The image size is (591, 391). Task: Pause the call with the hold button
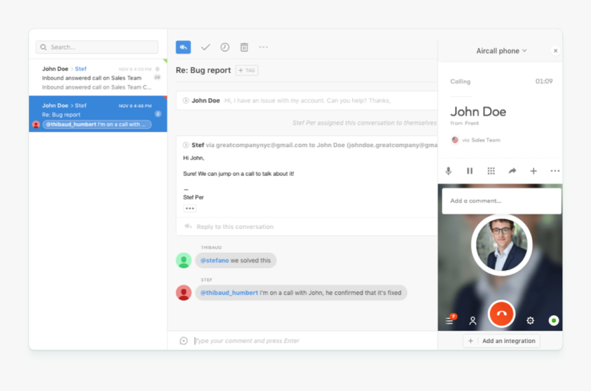[469, 171]
